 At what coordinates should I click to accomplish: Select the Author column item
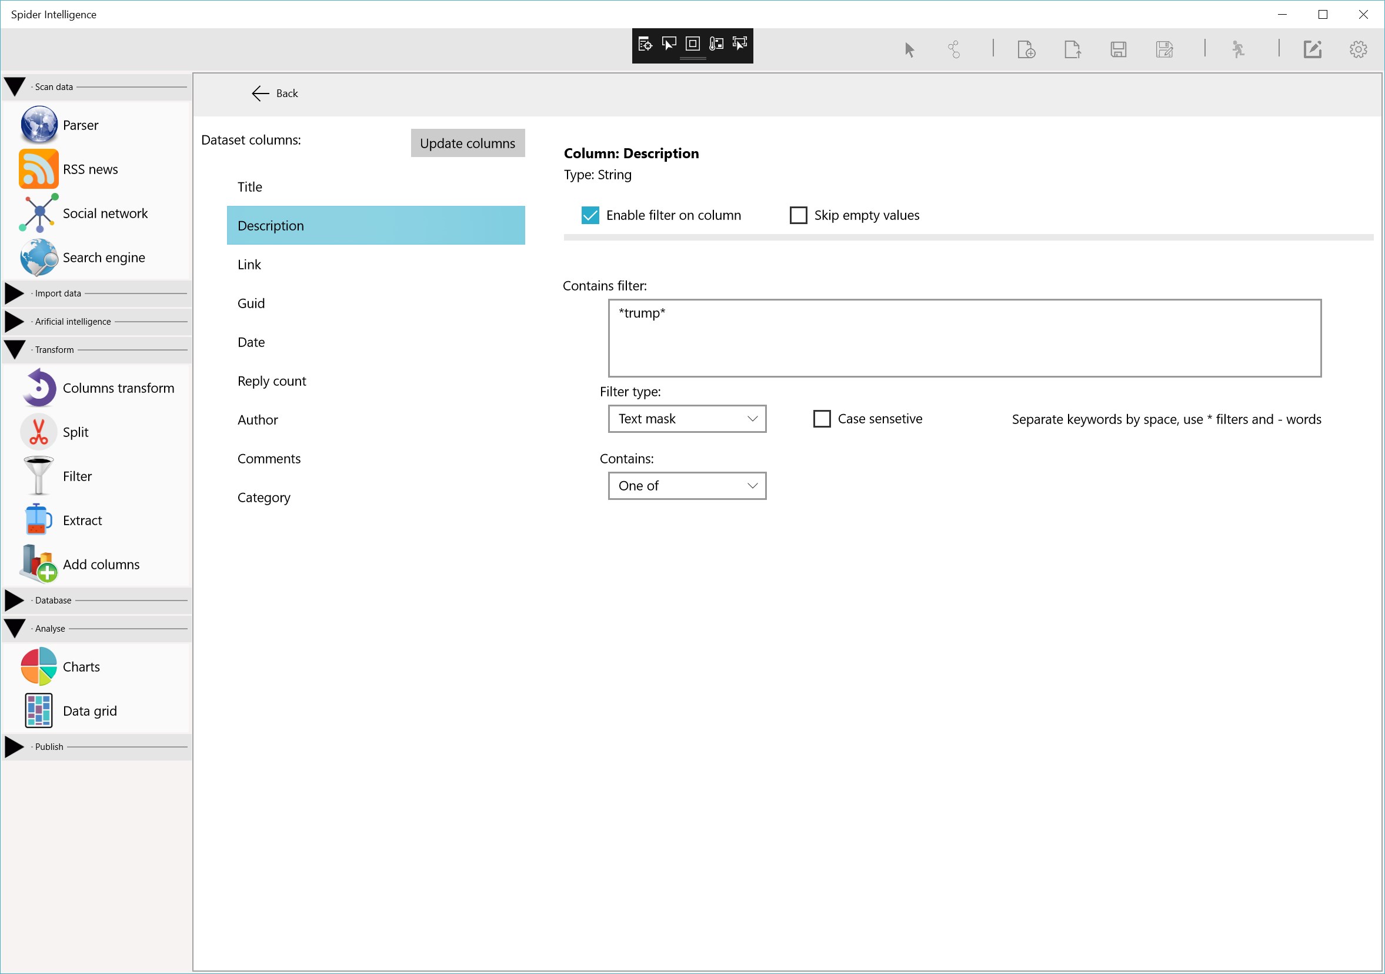click(x=258, y=420)
